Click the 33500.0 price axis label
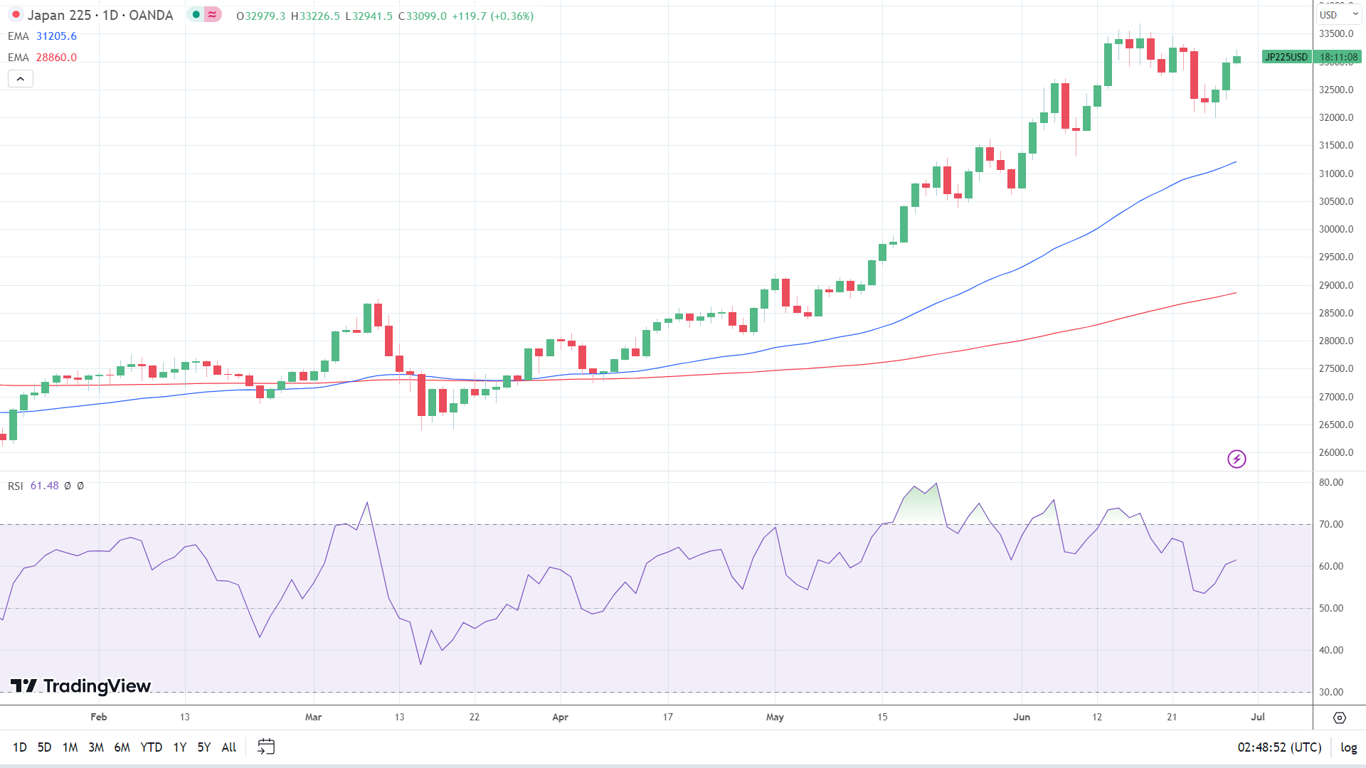 coord(1336,34)
